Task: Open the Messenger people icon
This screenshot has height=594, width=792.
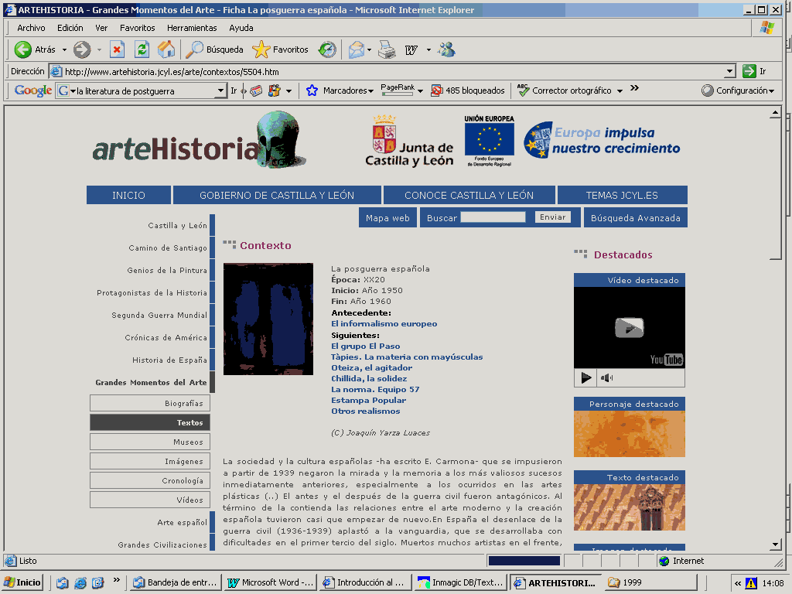Action: point(447,49)
